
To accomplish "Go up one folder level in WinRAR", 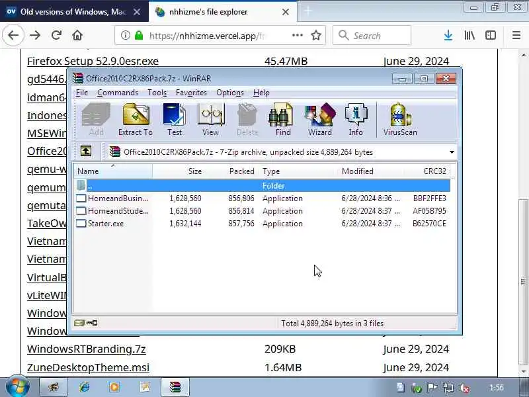I will pyautogui.click(x=86, y=151).
